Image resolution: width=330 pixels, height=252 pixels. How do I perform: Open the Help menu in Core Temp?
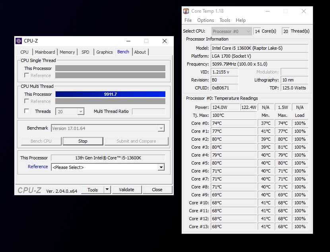coord(241,20)
